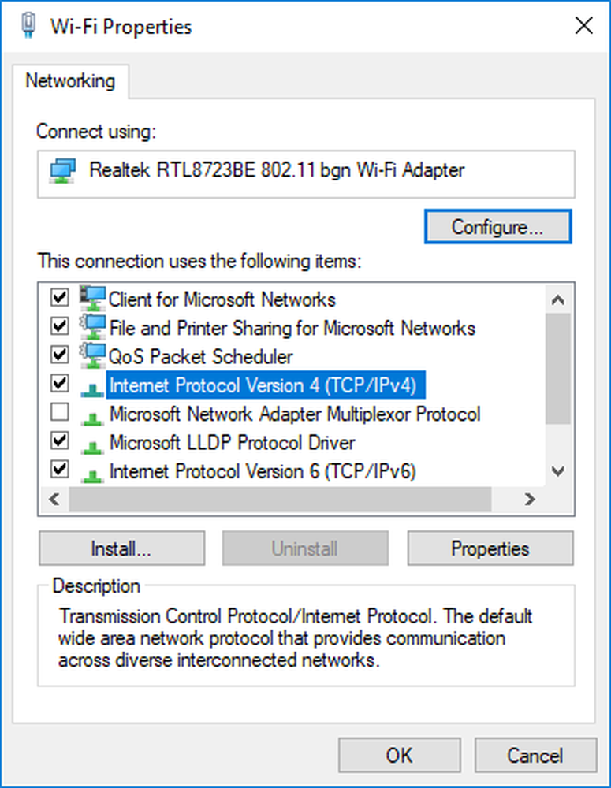Click the Internet Protocol Version 4 icon
This screenshot has width=611, height=788.
pyautogui.click(x=91, y=385)
